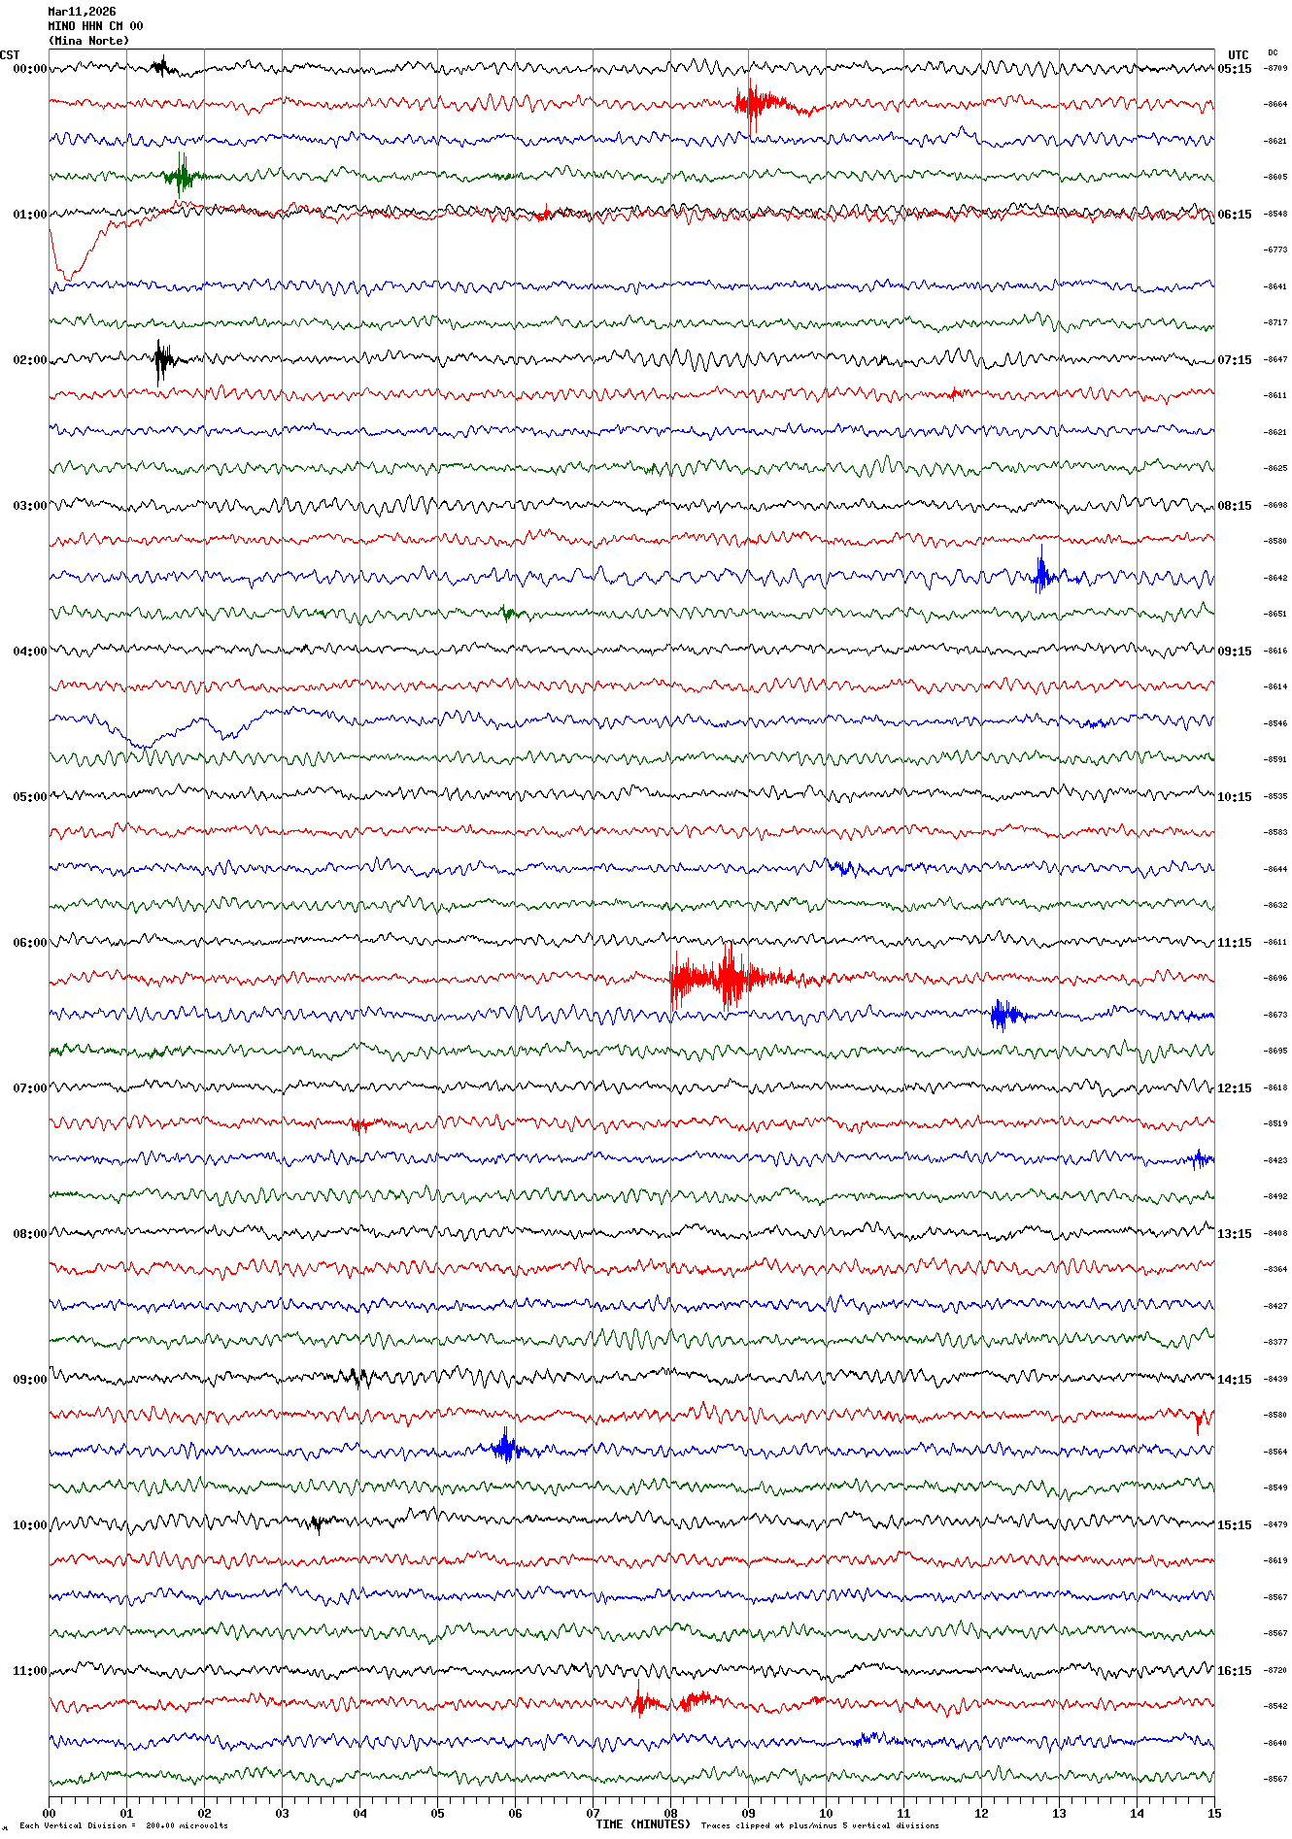
Task: Click the TIME (MINUTES) axis title
Action: 642,1824
